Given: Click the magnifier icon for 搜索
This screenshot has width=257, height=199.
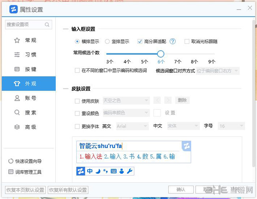Looking at the screenshot, I should [17, 113].
